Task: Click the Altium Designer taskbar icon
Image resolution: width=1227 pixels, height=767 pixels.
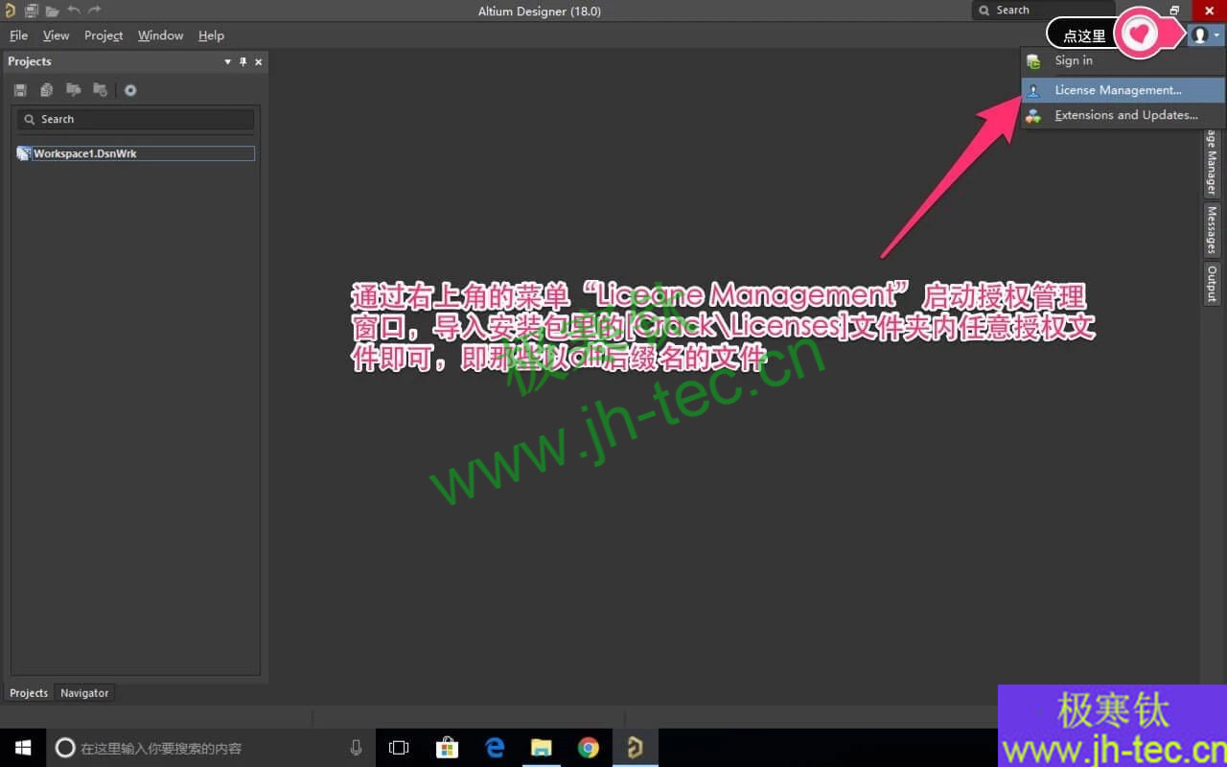Action: click(635, 748)
